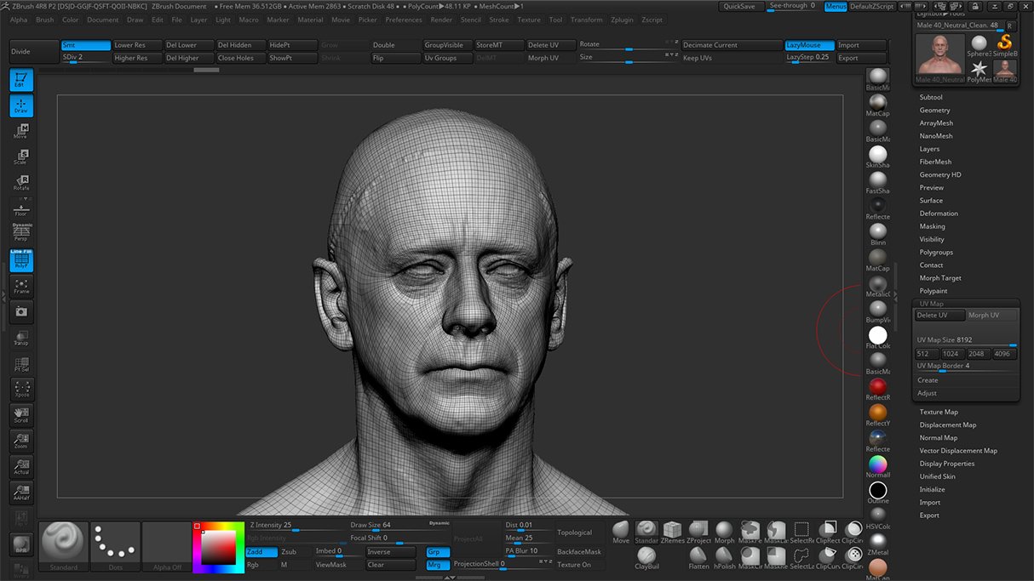Collapse the UV Map section
1034x581 pixels.
[x=931, y=304]
